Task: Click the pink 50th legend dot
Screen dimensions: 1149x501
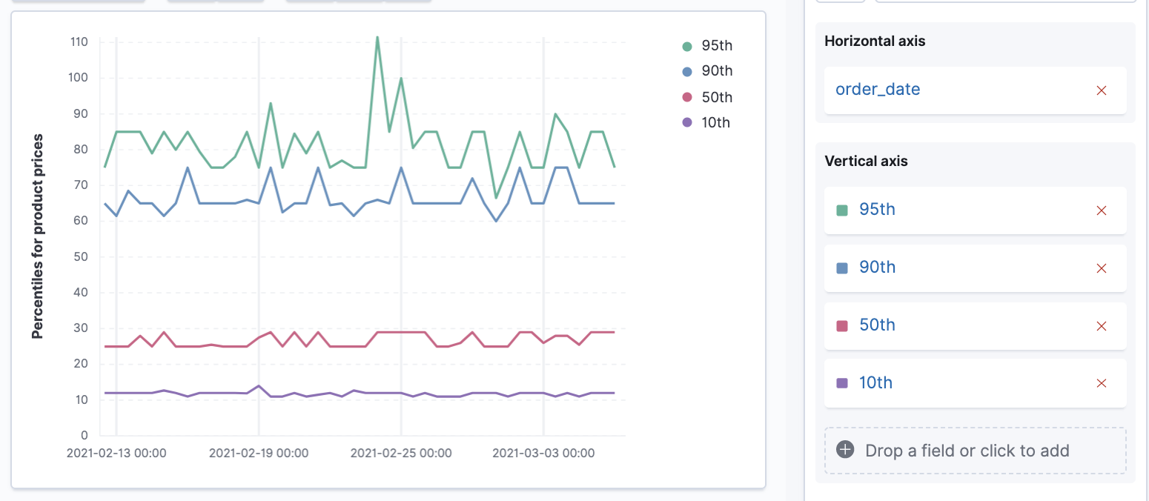Action: pos(686,97)
